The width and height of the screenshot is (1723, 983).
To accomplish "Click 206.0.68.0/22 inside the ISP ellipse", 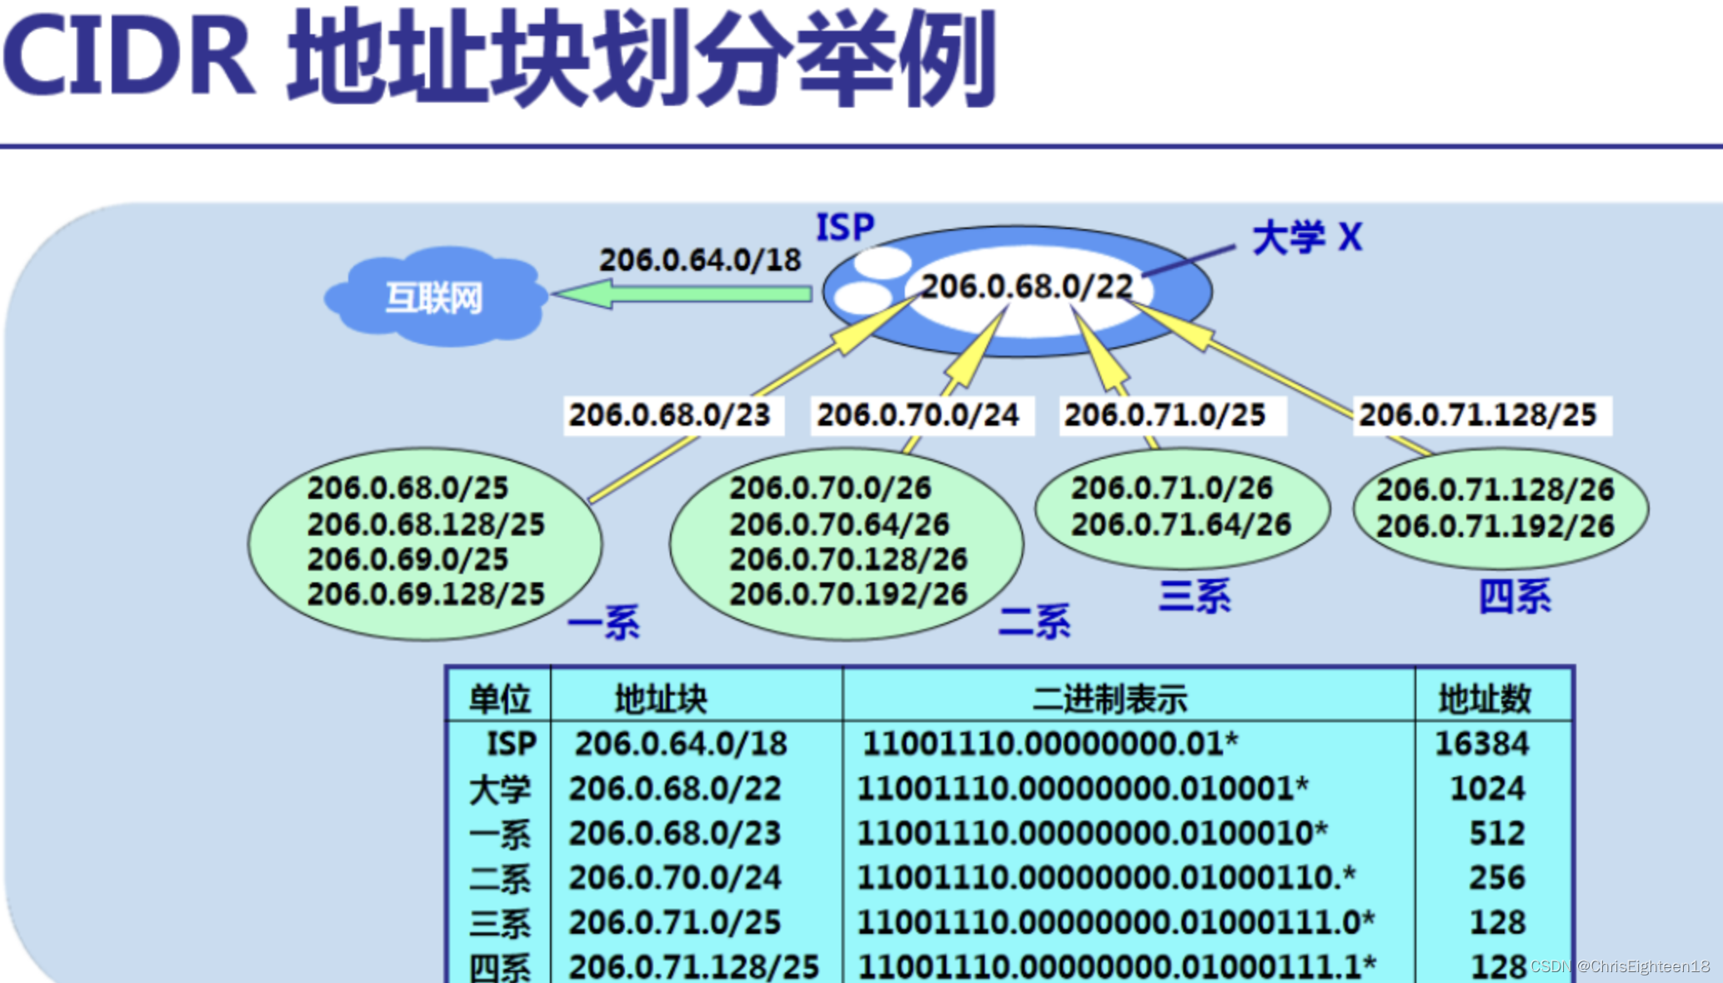I will pyautogui.click(x=1026, y=287).
